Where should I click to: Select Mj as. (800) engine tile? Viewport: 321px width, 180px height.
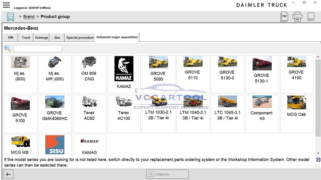[x=20, y=74]
